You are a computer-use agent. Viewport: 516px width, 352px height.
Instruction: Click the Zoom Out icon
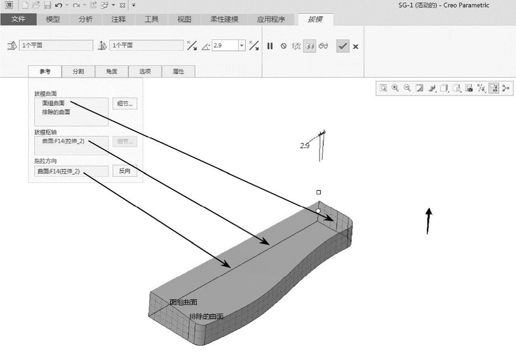coord(406,88)
